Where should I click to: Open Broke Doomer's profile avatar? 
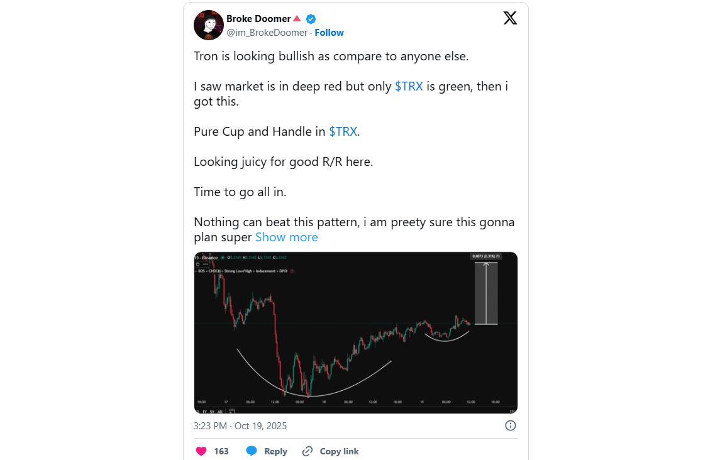[209, 25]
